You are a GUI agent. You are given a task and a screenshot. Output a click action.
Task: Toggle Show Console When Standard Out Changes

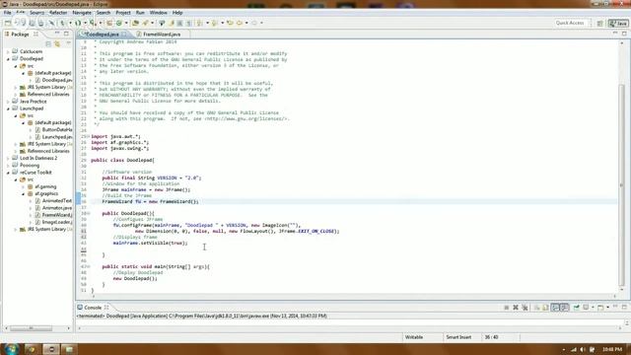pyautogui.click(x=555, y=308)
